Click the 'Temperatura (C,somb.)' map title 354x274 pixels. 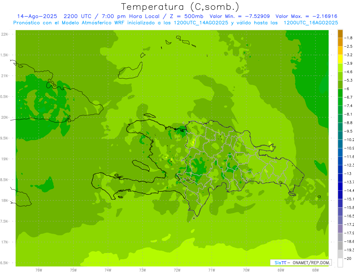point(180,7)
